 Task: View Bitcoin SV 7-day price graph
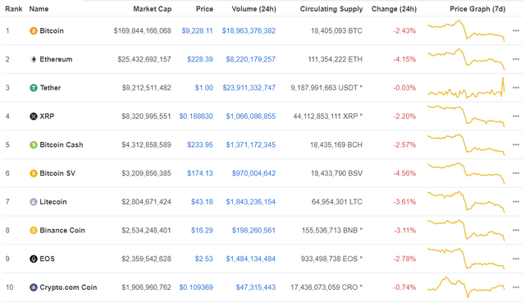466,173
